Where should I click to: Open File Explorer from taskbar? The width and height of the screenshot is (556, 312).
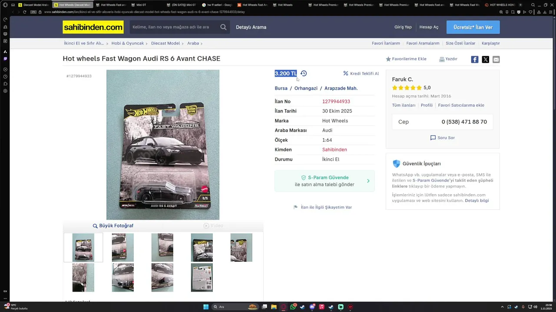[274, 307]
